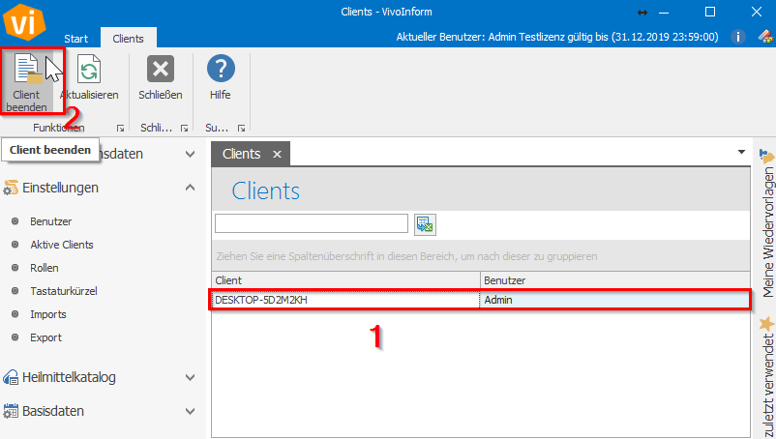Viewport: 776px width, 439px height.
Task: Select the Admin user cell
Action: [x=614, y=300]
